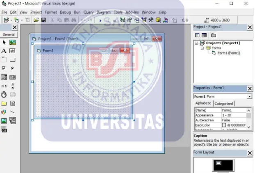255x173 pixels.
Task: Switch to the Categorized properties tab
Action: pyautogui.click(x=223, y=104)
